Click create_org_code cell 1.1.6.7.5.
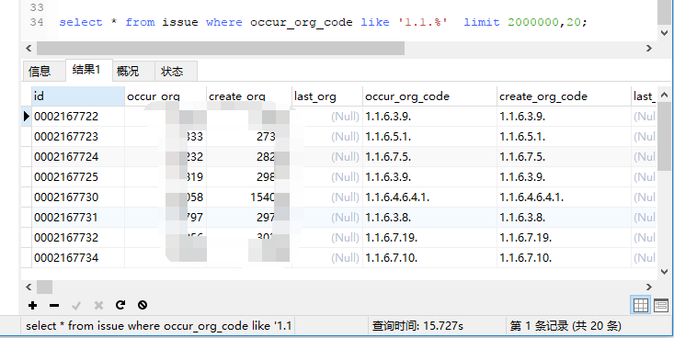 point(564,157)
